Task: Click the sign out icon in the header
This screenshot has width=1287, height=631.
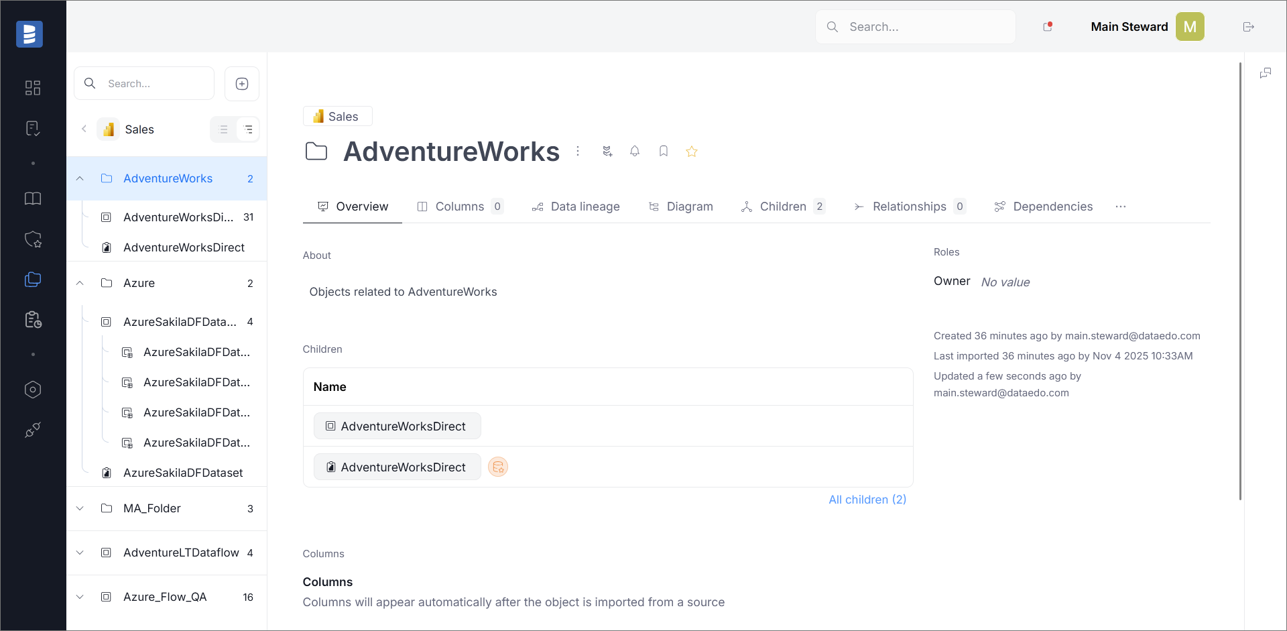Action: (1248, 27)
